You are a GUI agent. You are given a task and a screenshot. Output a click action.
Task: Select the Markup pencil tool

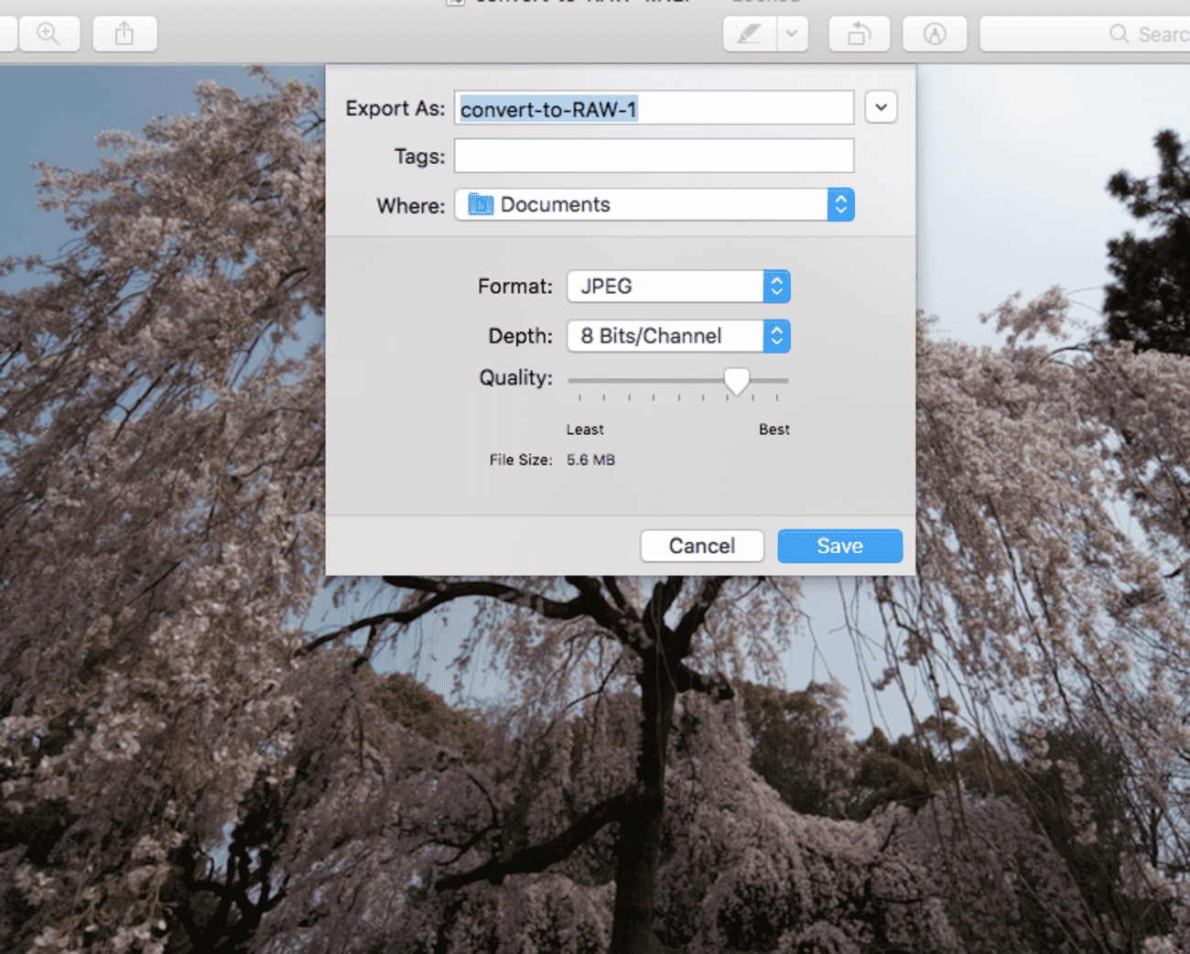coord(747,34)
